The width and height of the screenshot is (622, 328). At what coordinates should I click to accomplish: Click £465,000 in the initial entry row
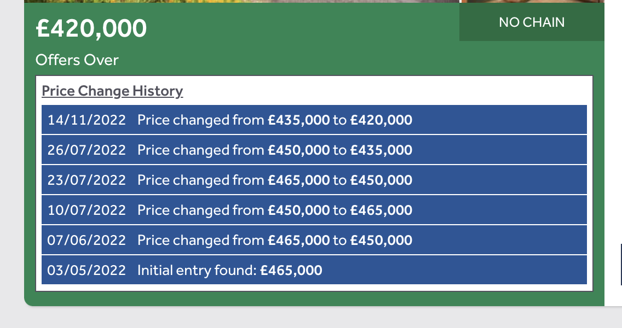(x=291, y=271)
